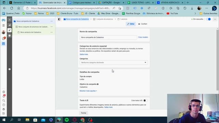The image size is (219, 123).
Task: Go back in the browser
Action: click(x=4, y=8)
